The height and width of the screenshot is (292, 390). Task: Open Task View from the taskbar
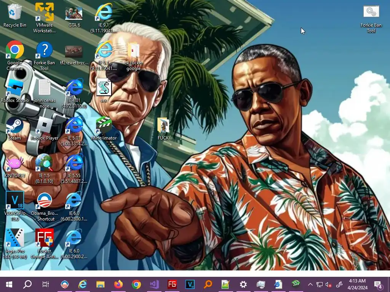(x=46, y=284)
